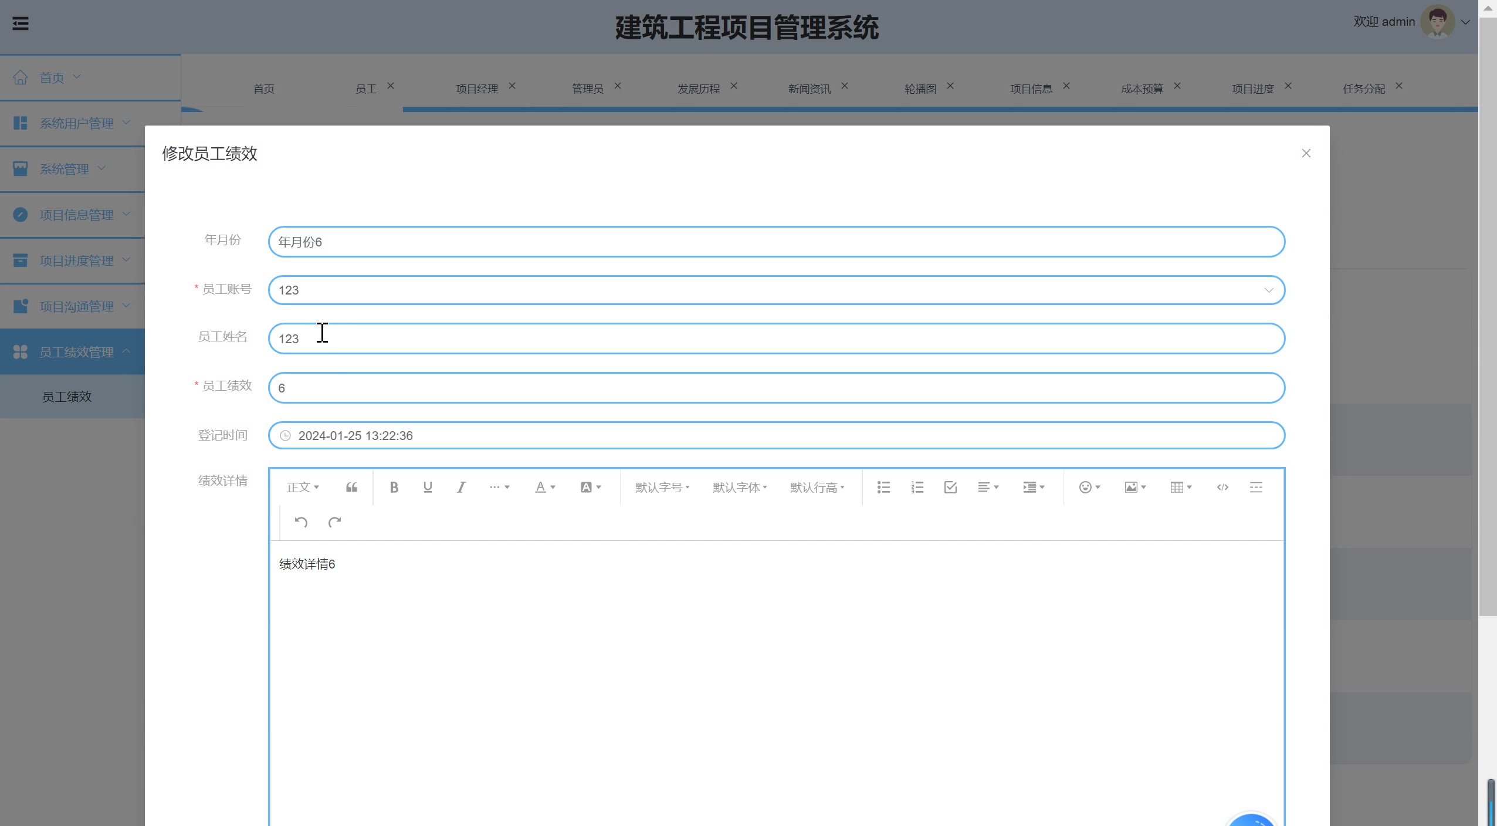Viewport: 1497px width, 826px height.
Task: Click the italic formatting icon
Action: point(461,487)
